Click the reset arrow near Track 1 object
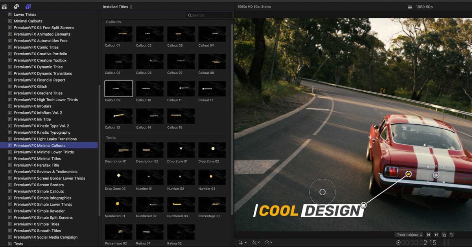The image size is (472, 247). 452,234
